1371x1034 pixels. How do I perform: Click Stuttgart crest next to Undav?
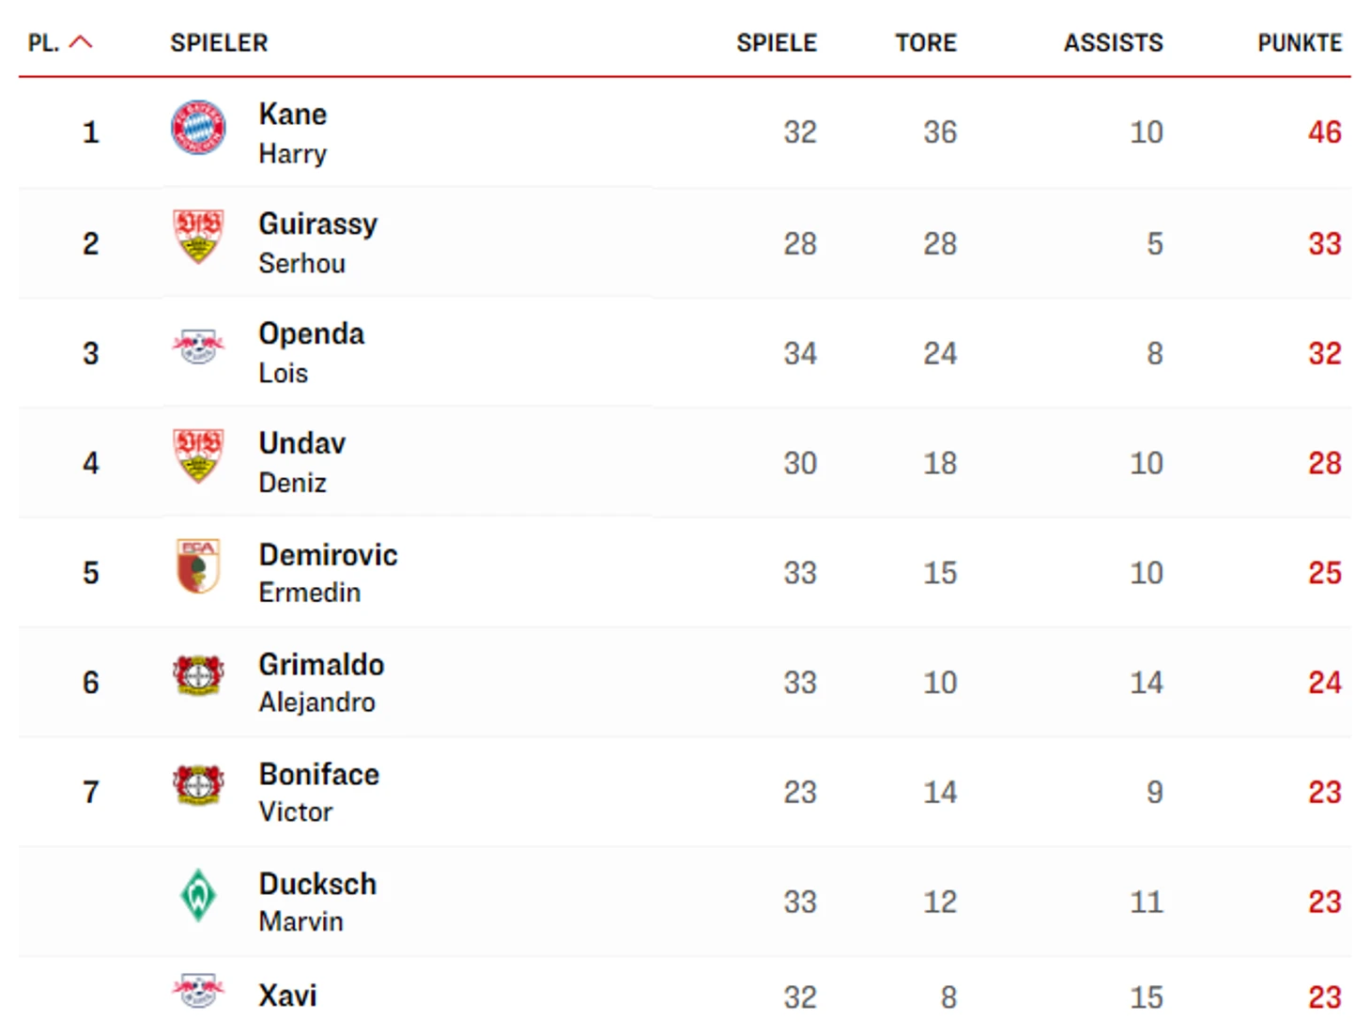198,456
